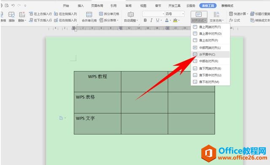
Task: Click the paste options icon left of table
Action: click(62, 118)
